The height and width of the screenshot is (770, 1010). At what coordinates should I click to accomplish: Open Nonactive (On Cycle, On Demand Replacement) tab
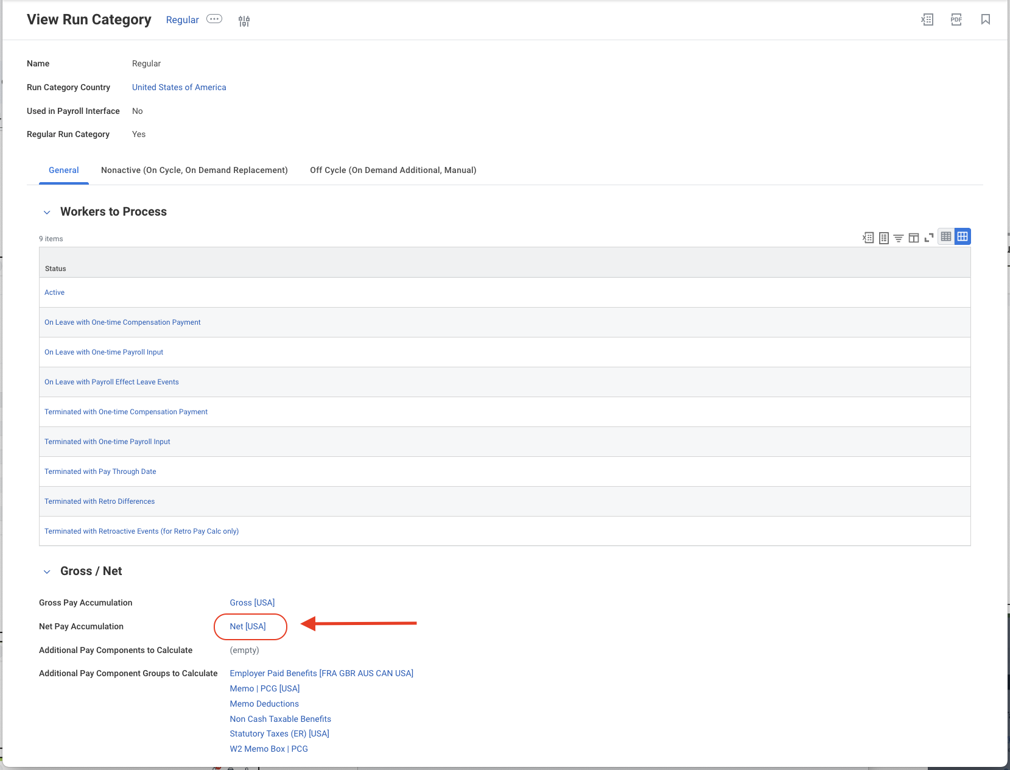coord(194,170)
